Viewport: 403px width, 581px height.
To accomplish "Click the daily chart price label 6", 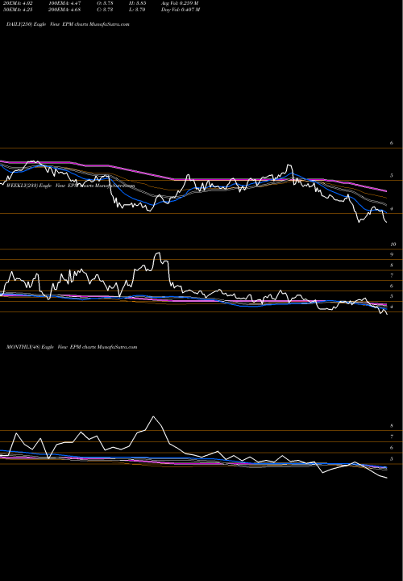I will [392, 143].
